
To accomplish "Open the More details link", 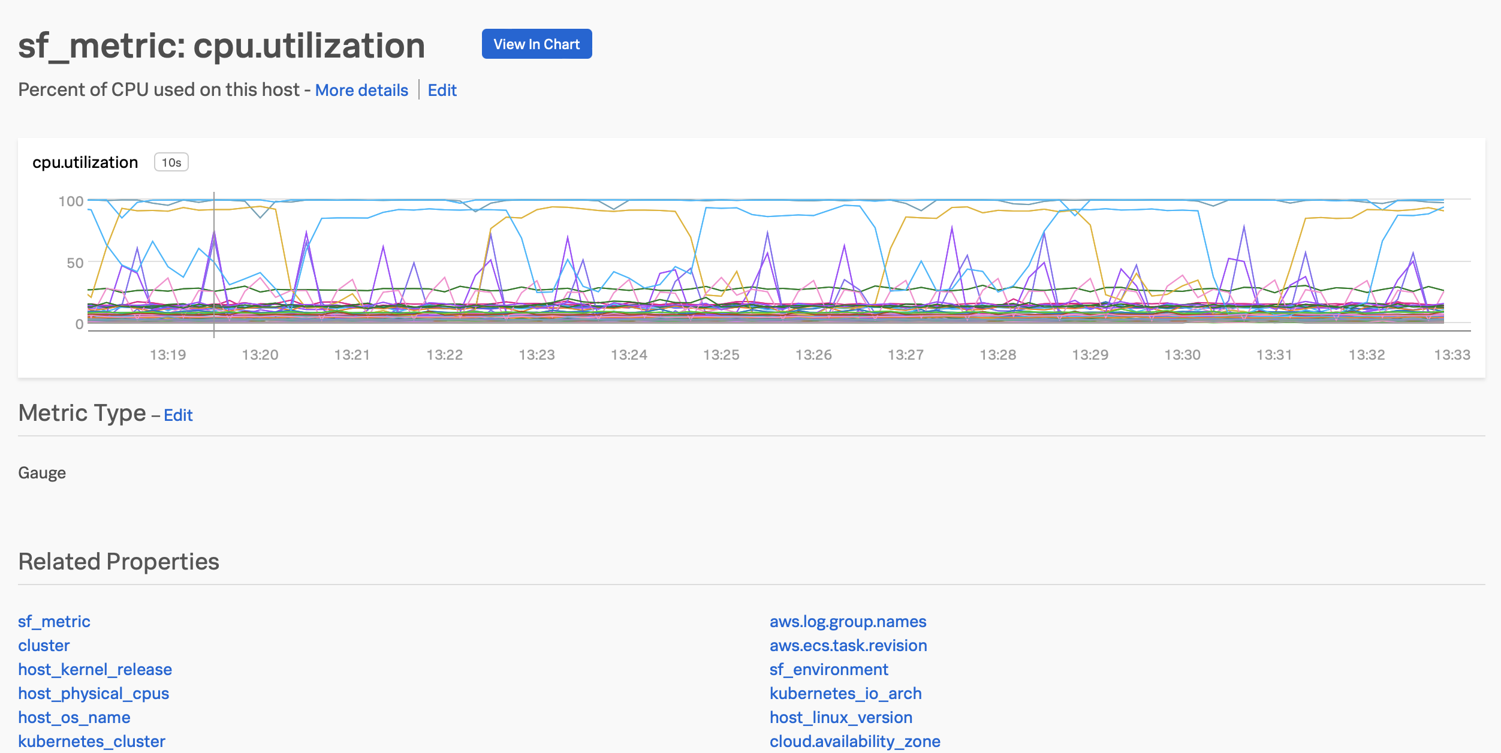I will [361, 90].
